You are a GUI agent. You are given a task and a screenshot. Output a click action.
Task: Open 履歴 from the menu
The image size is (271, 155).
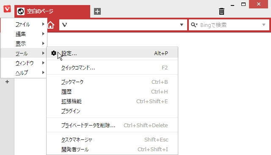(x=112, y=91)
